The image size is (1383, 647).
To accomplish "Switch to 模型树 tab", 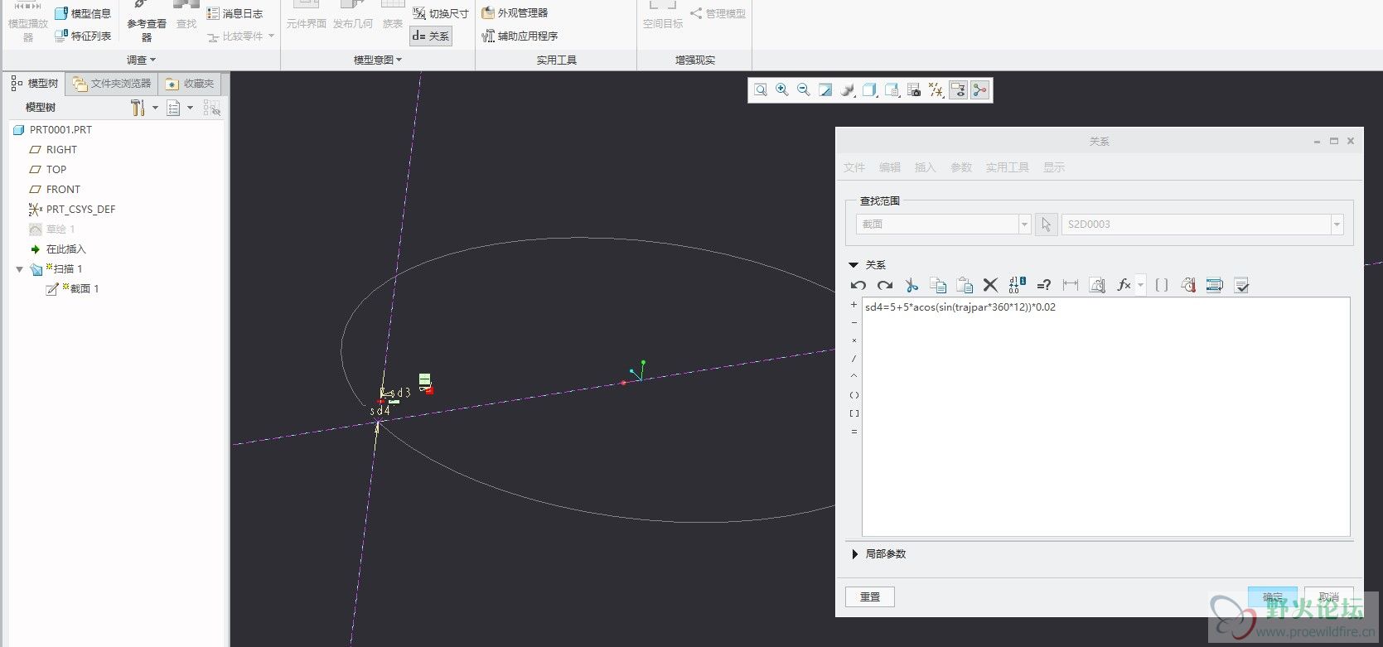I will pyautogui.click(x=35, y=84).
